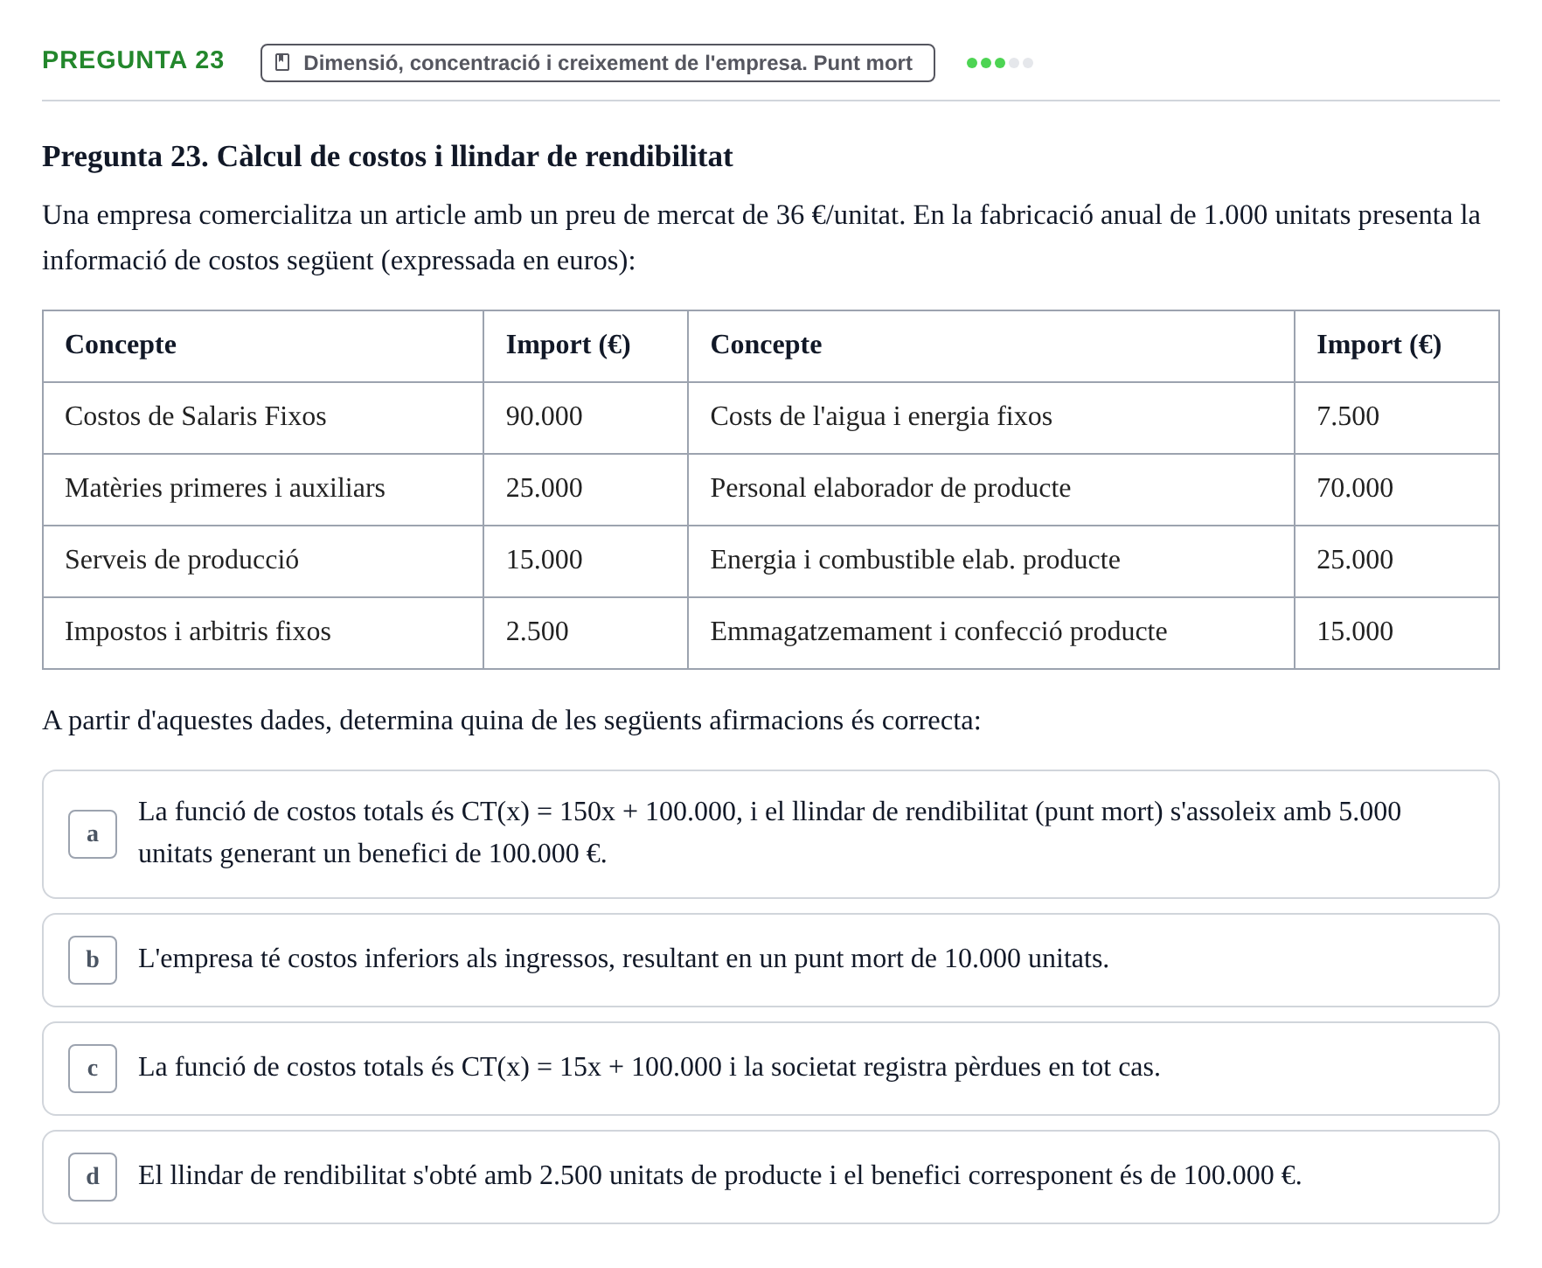Select answer option a
1542x1268 pixels.
771,834
